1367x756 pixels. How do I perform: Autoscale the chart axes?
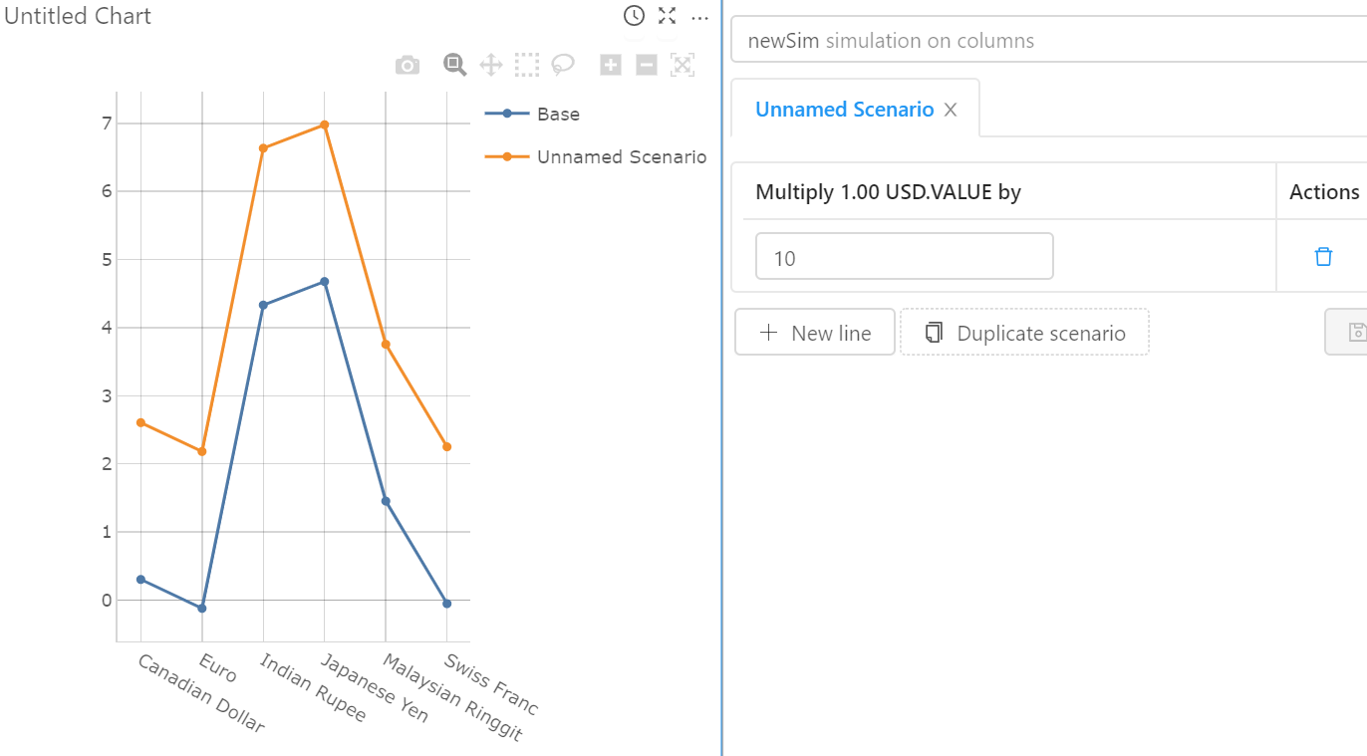683,64
